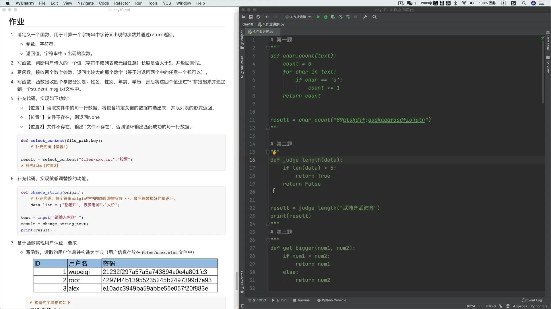Viewport: 551px width, 309px height.
Task: Open the Code menu
Action: (x=104, y=3)
